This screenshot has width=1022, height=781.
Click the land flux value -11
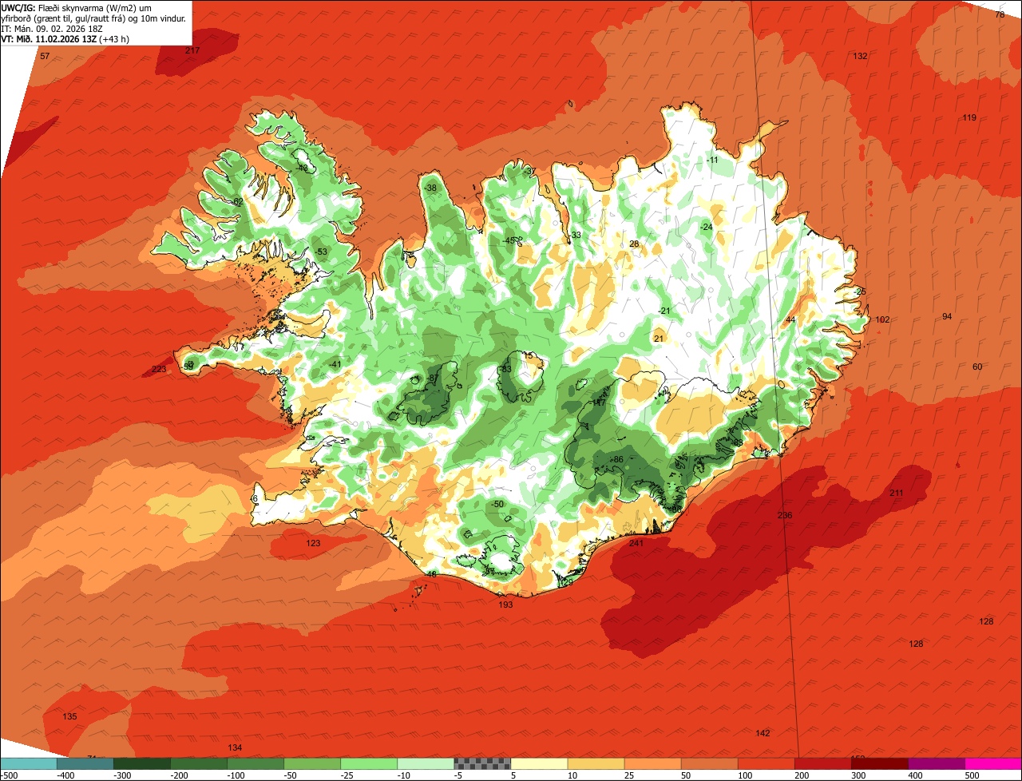tap(712, 161)
